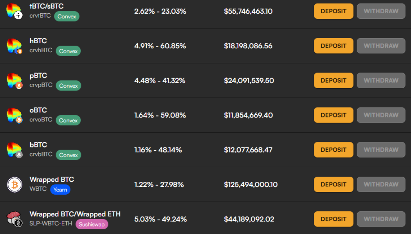Click the Yearn tag on Wrapped BTC

60,190
